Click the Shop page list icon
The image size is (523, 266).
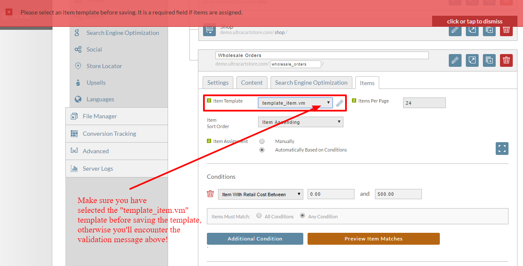209,30
